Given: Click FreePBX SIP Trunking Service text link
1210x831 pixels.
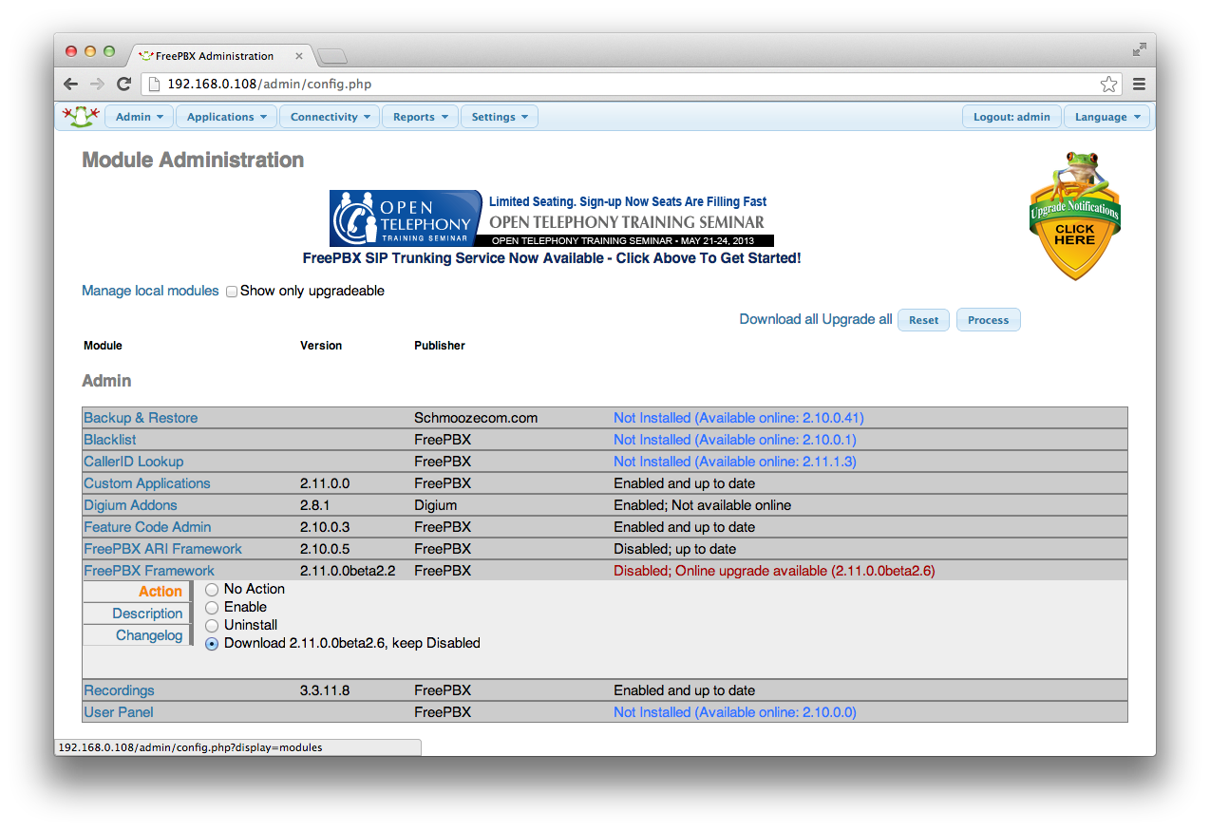Looking at the screenshot, I should tap(552, 258).
